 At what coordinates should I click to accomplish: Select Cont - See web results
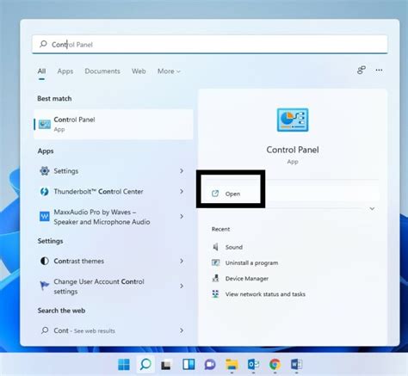pos(114,330)
